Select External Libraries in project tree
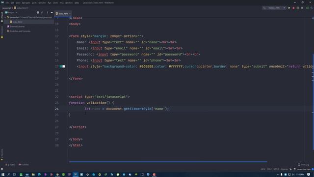The image size is (314, 177). pos(17,27)
